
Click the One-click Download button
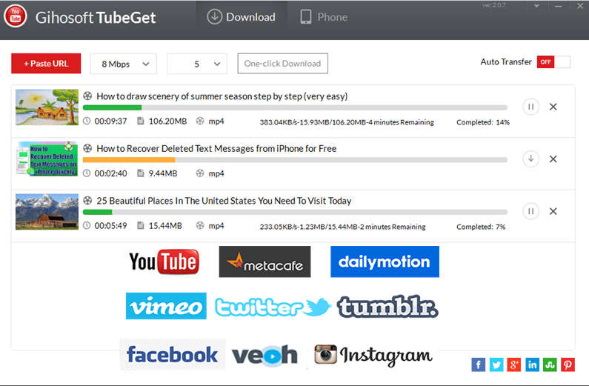coord(282,64)
